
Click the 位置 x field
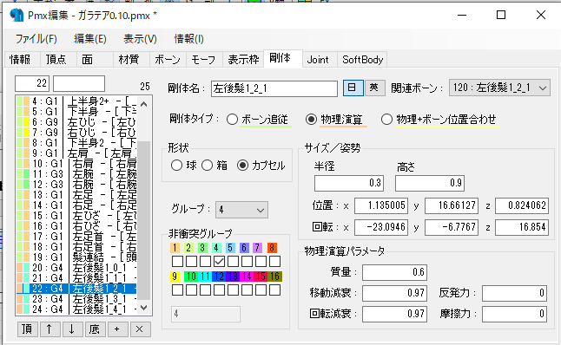[381, 205]
